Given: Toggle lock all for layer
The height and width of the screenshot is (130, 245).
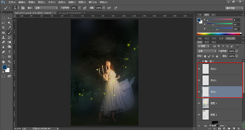Looking at the screenshot, I should 217,56.
